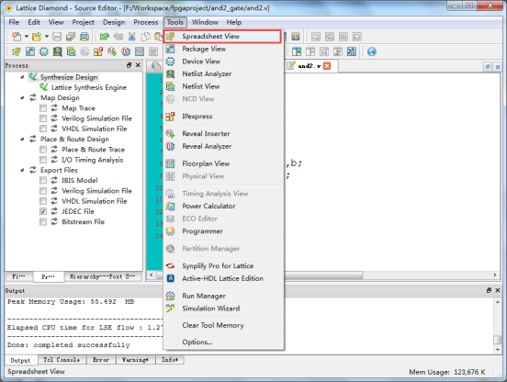Switch to the Warning output tab
Viewport: 507px width, 382px height.
pyautogui.click(x=135, y=360)
